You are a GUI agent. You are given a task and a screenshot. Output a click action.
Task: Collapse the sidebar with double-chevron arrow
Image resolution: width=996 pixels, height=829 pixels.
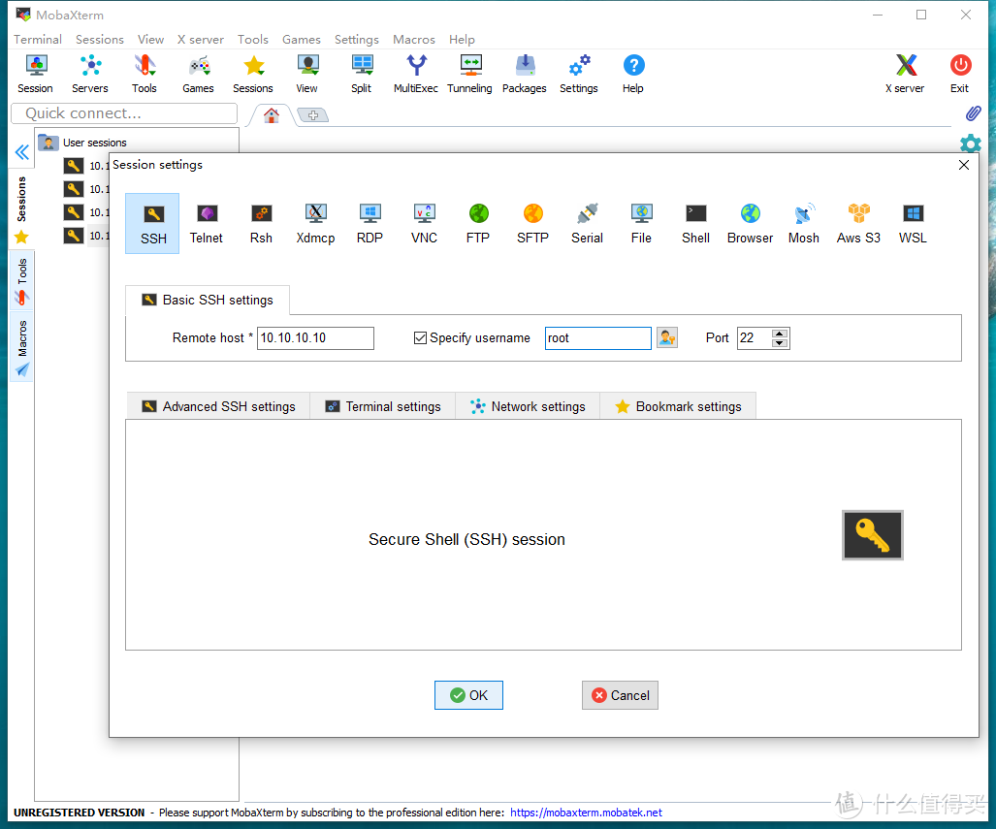point(21,152)
